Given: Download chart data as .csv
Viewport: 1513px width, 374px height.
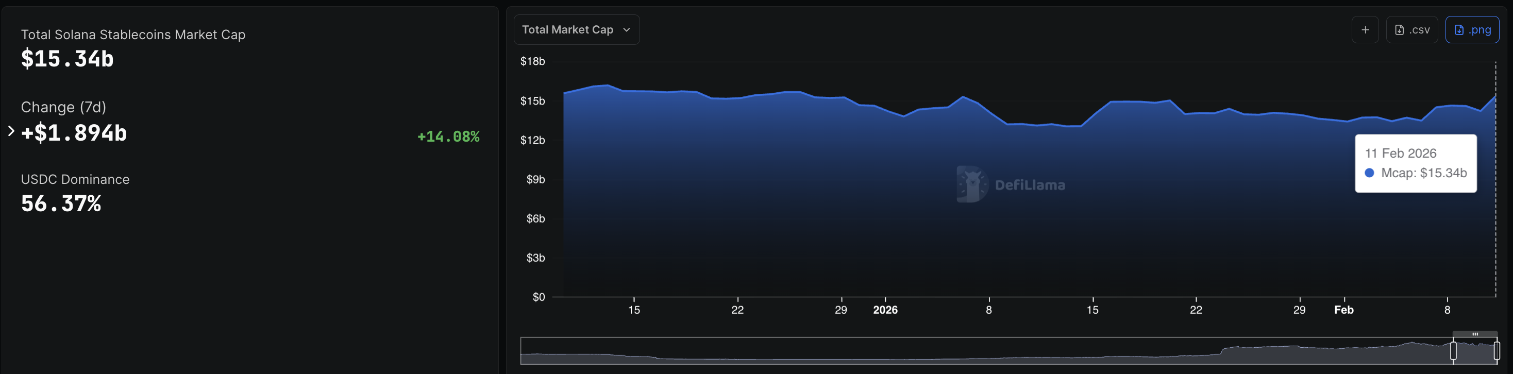Looking at the screenshot, I should click(1411, 29).
